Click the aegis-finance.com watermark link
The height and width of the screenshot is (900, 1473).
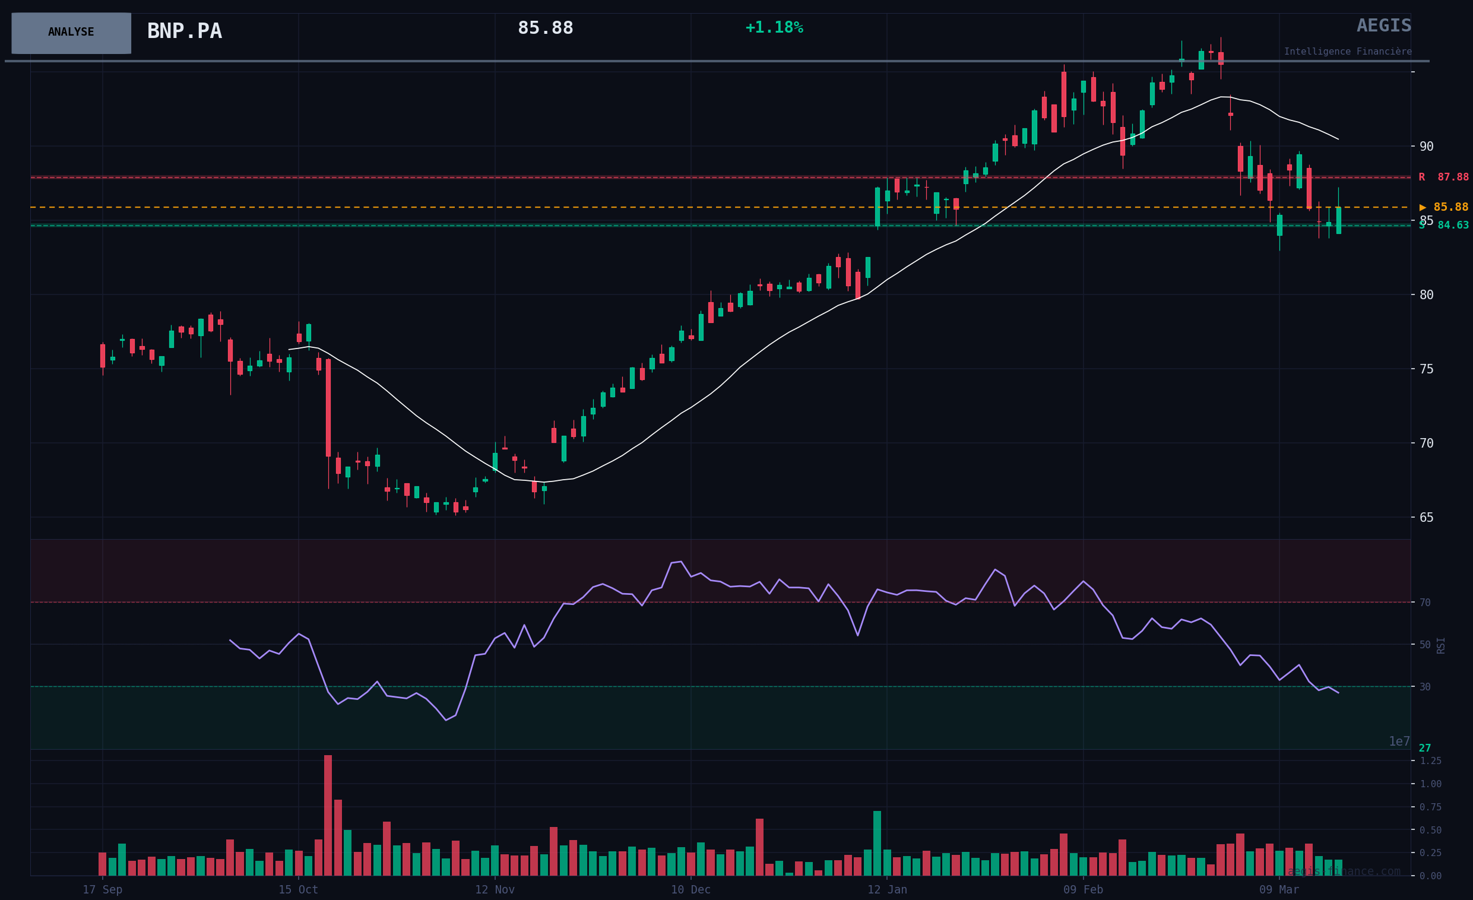coord(1344,872)
